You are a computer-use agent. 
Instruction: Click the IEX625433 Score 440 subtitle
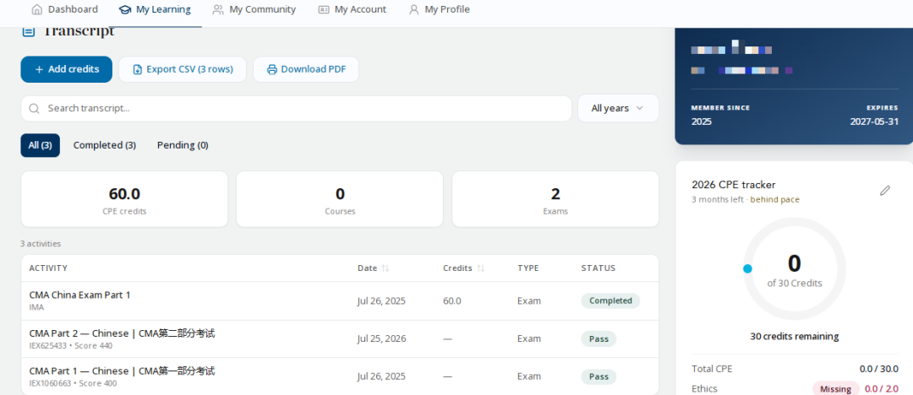[x=70, y=345]
